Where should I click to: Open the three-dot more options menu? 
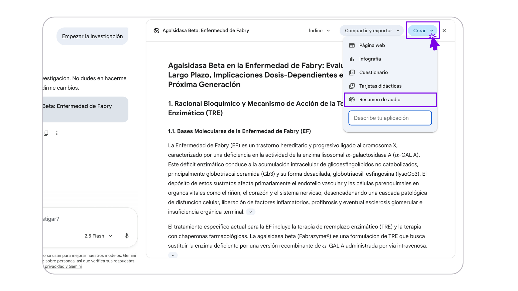click(x=57, y=133)
